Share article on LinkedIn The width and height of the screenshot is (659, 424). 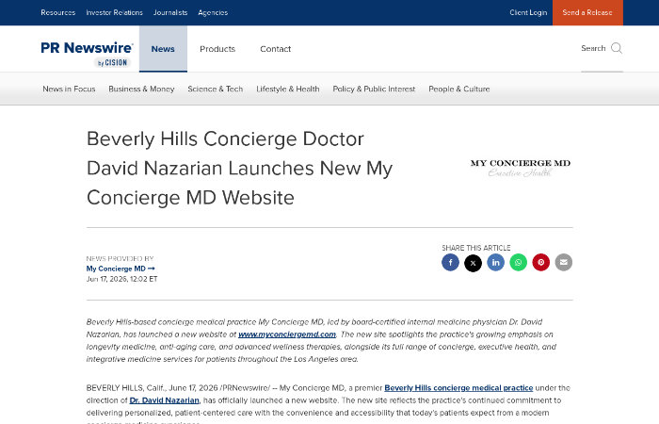(495, 263)
